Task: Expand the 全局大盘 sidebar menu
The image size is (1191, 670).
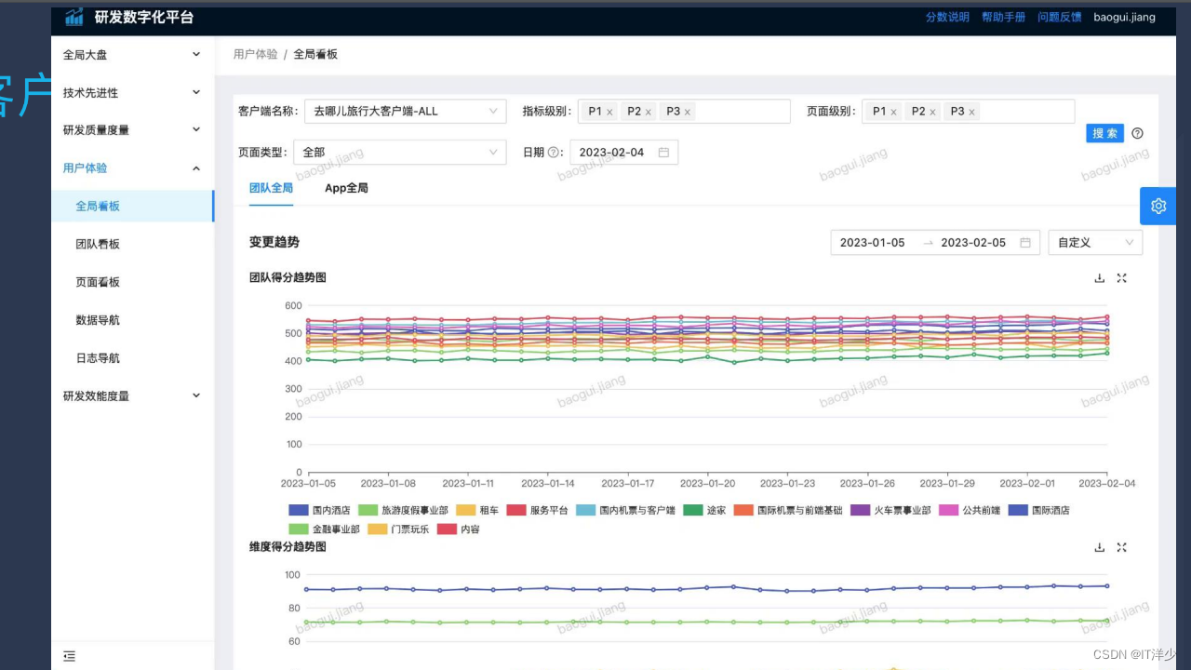Action: coord(132,55)
